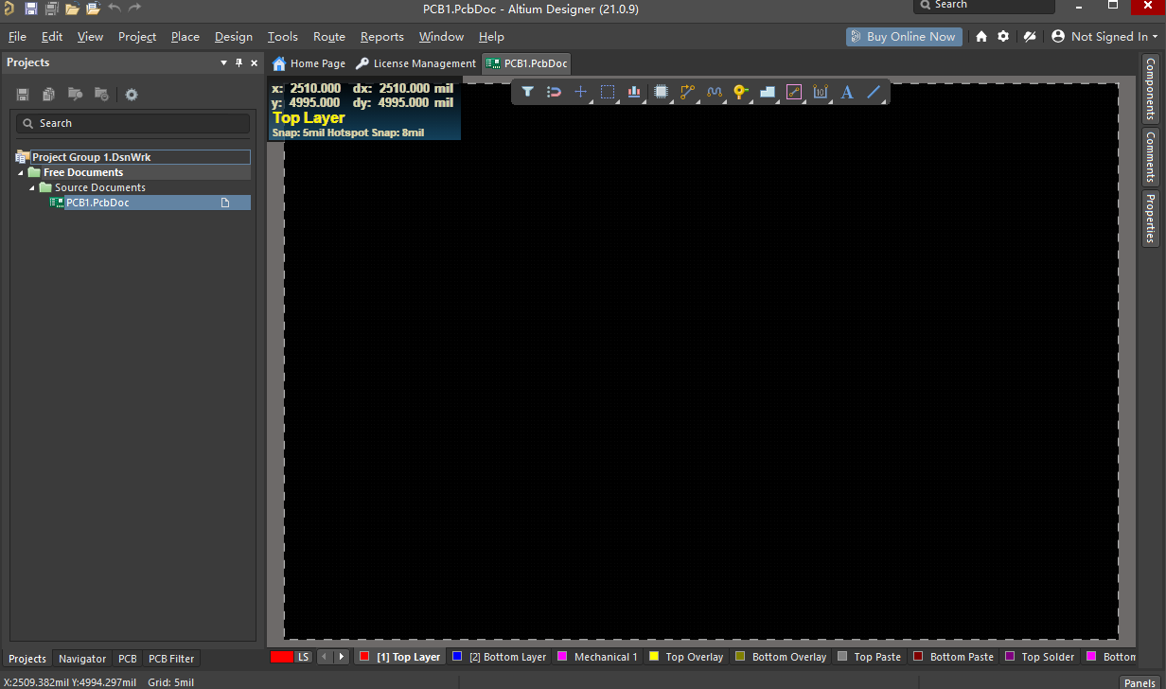The height and width of the screenshot is (689, 1166).
Task: Open the Components side panel
Action: tap(1151, 88)
